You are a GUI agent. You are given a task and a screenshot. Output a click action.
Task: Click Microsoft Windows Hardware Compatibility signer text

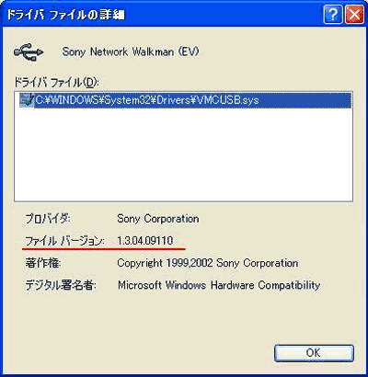coord(219,285)
